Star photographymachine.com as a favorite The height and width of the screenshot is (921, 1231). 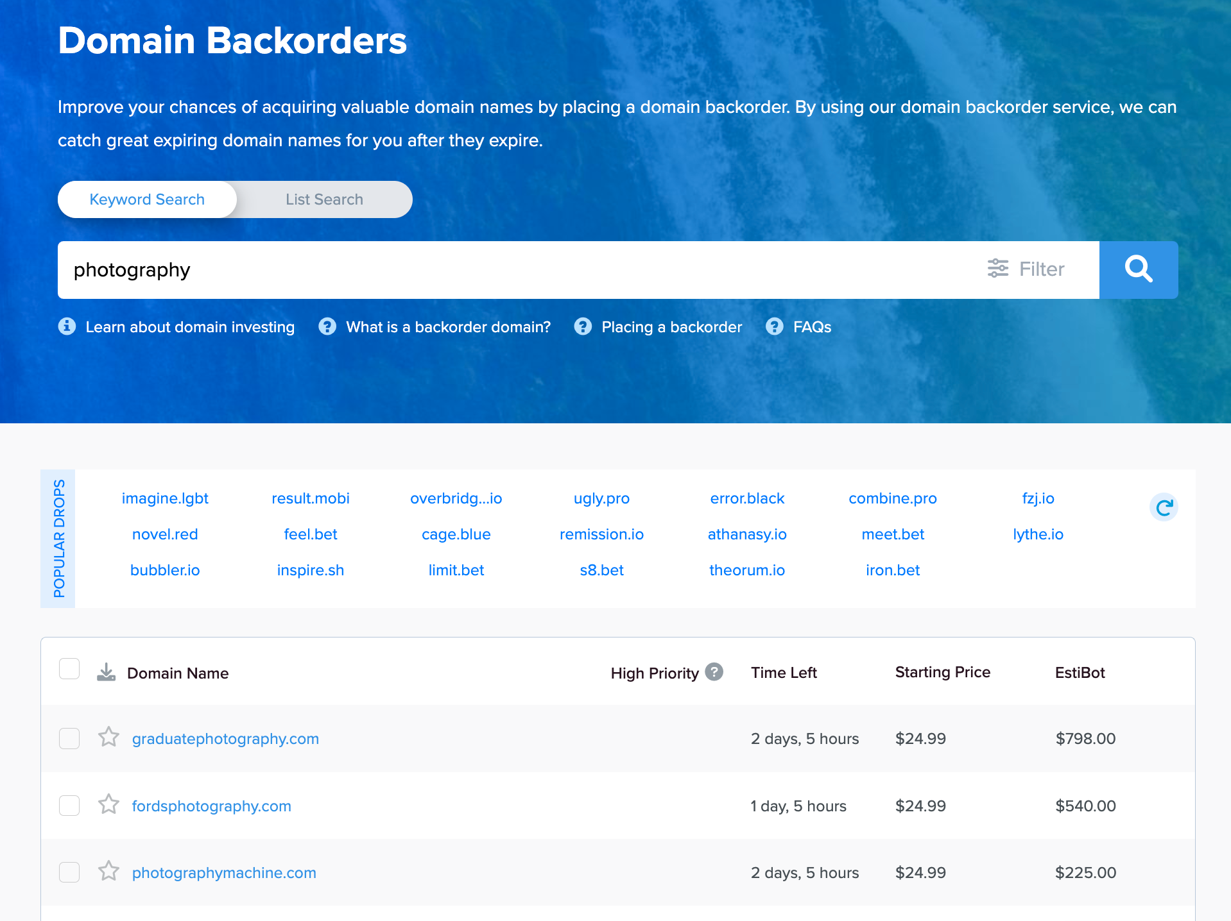tap(108, 872)
